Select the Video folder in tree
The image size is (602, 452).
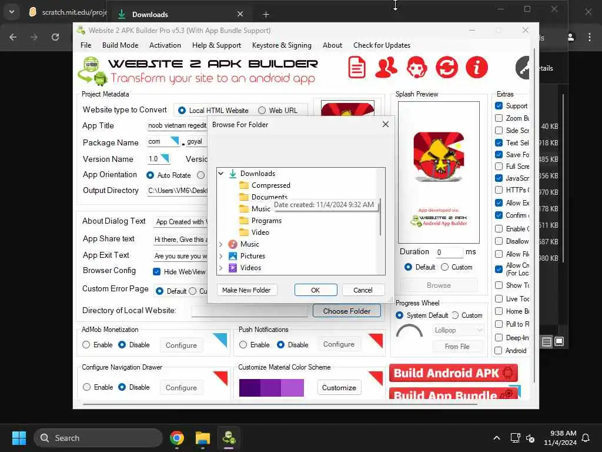(255, 232)
